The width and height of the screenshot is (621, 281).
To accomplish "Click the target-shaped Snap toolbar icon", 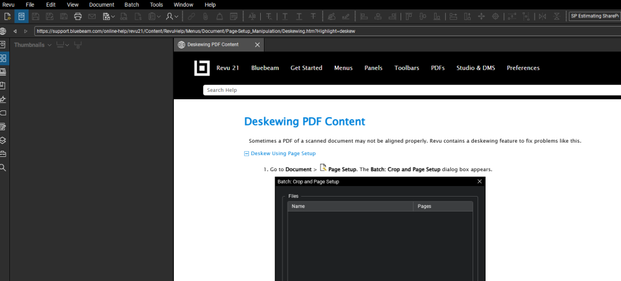I will tap(496, 17).
